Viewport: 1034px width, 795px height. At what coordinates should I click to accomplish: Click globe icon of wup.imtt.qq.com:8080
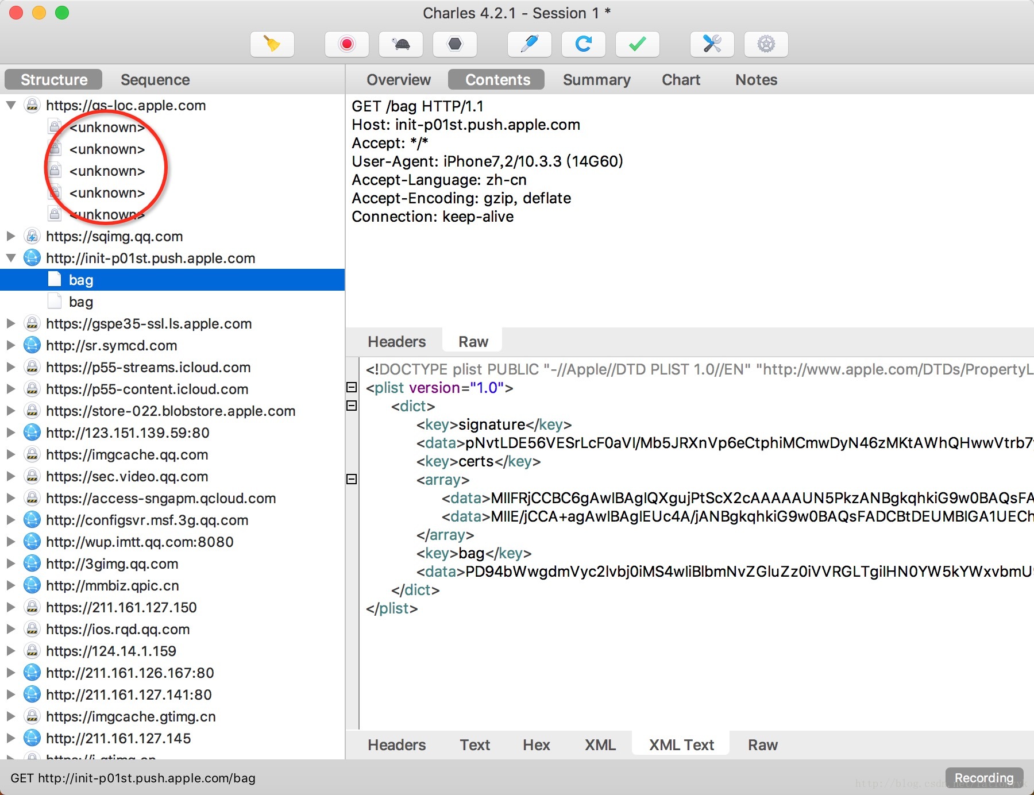pyautogui.click(x=32, y=542)
